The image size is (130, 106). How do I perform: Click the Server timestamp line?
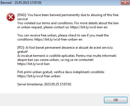(44, 84)
